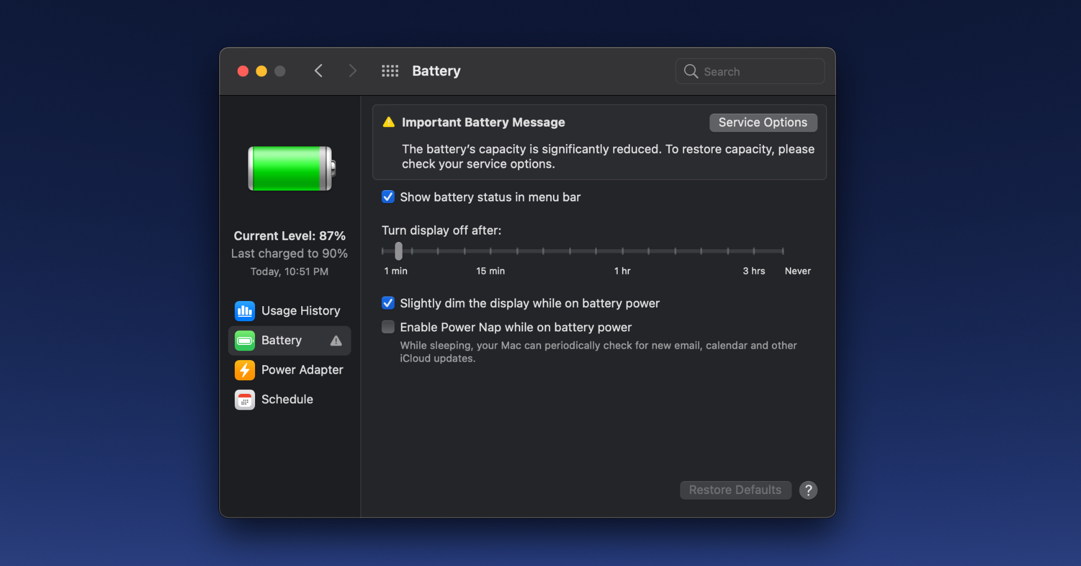The width and height of the screenshot is (1081, 566).
Task: Set display off slider to Never
Action: click(x=783, y=251)
